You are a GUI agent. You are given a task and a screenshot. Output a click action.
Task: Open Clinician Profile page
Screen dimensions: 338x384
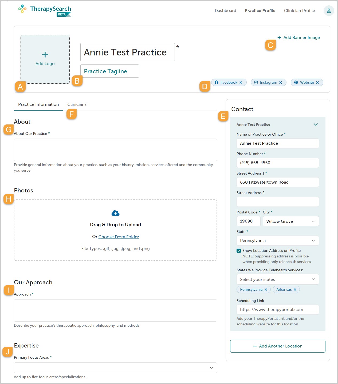point(299,11)
